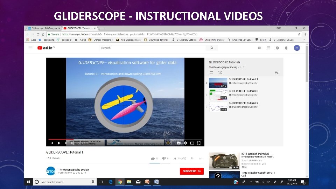
Task: Save the GLIDERSCOPE Tutorials playlist
Action: [276, 73]
